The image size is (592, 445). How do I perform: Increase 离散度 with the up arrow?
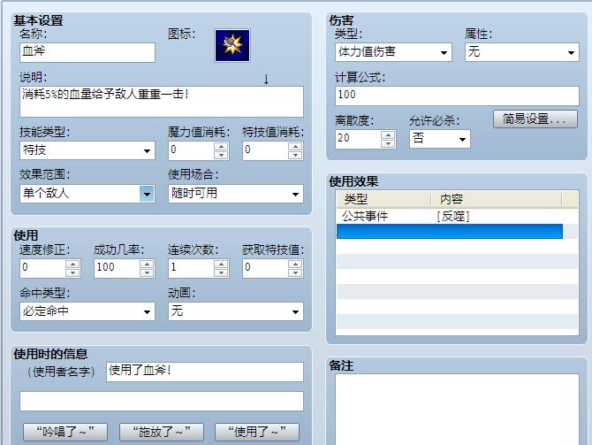(x=388, y=135)
